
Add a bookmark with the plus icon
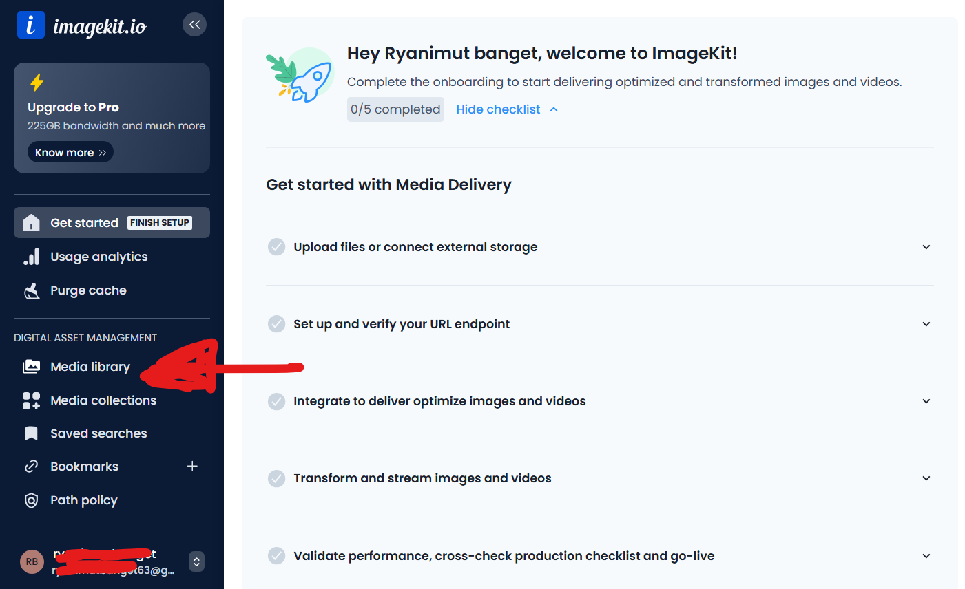[x=192, y=467]
